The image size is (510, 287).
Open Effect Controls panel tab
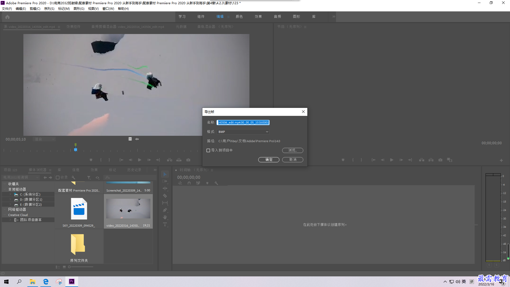coord(73,27)
